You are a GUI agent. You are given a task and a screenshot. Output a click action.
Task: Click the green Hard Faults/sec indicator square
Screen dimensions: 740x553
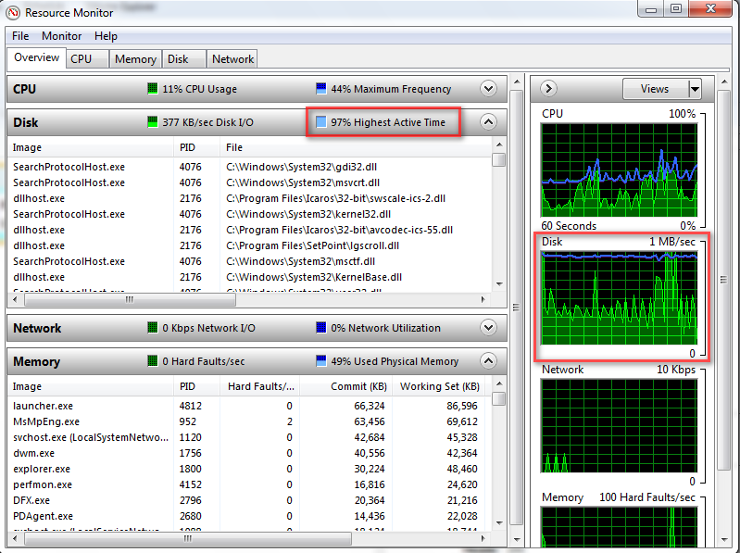(x=153, y=361)
